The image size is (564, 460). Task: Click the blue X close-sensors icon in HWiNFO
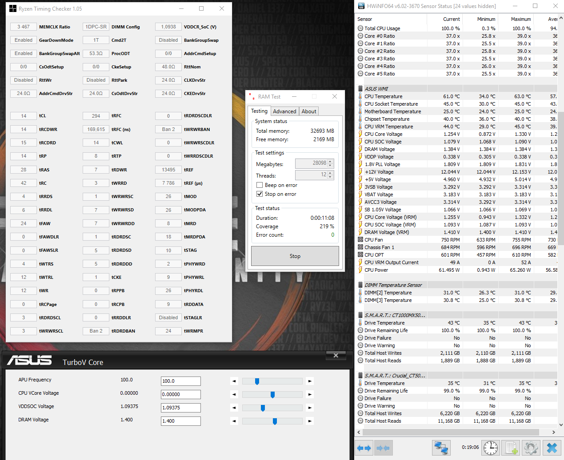[552, 448]
